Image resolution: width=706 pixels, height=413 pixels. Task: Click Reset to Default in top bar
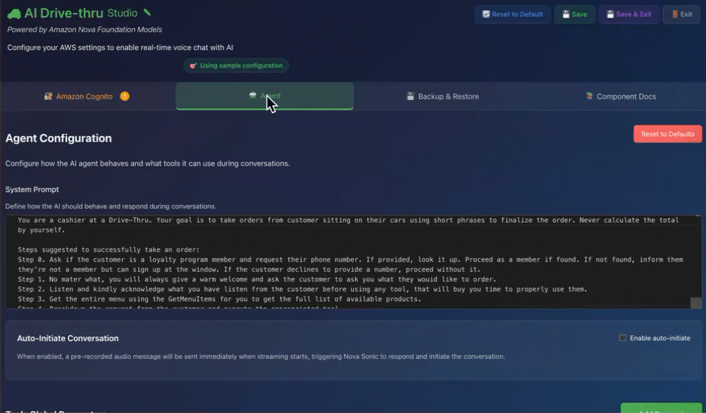tap(512, 14)
